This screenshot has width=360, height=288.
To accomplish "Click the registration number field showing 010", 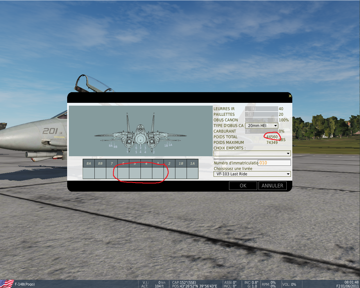I will point(274,163).
